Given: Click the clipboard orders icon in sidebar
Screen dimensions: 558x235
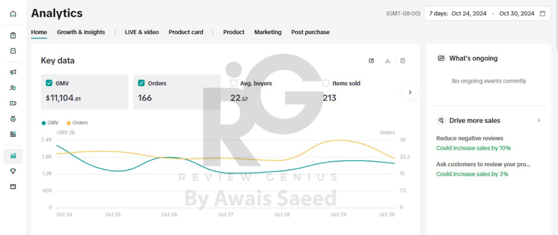Looking at the screenshot, I should 13,36.
